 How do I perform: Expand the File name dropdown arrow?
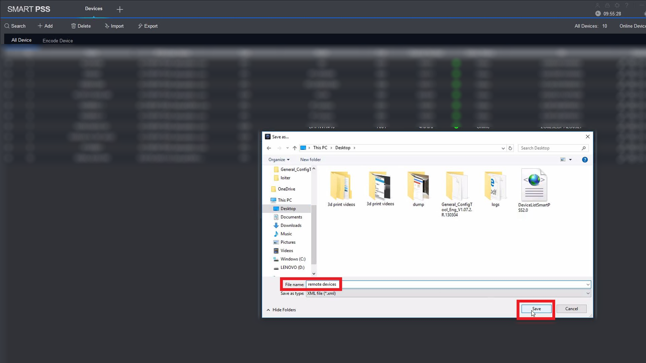(x=588, y=285)
